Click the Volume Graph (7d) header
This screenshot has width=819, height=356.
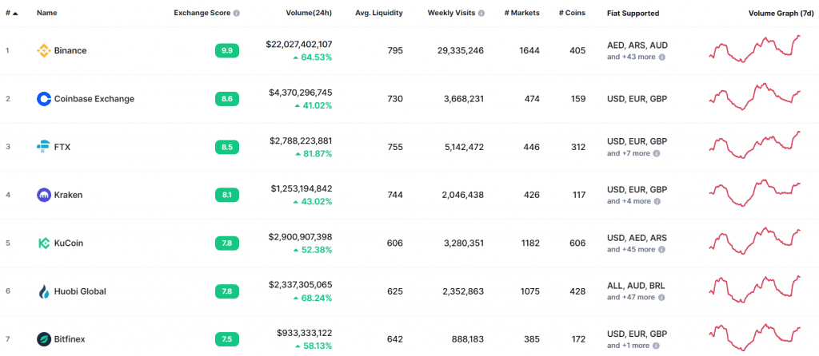(x=781, y=13)
